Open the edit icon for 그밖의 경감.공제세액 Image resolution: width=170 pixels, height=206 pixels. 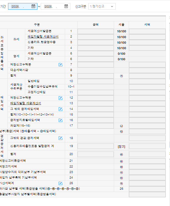tap(60, 138)
